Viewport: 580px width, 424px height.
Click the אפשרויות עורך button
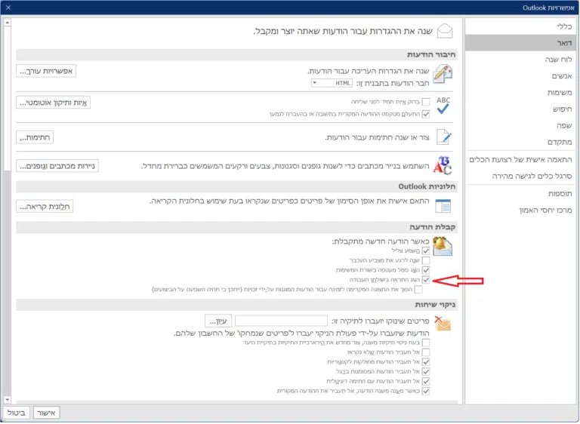coord(46,71)
